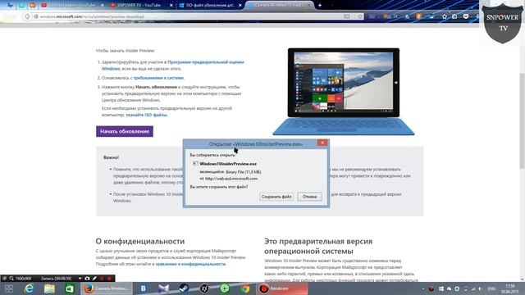The width and height of the screenshot is (525, 295).
Task: Close the SNPOWER TV - YouTube tab
Action: click(x=171, y=6)
